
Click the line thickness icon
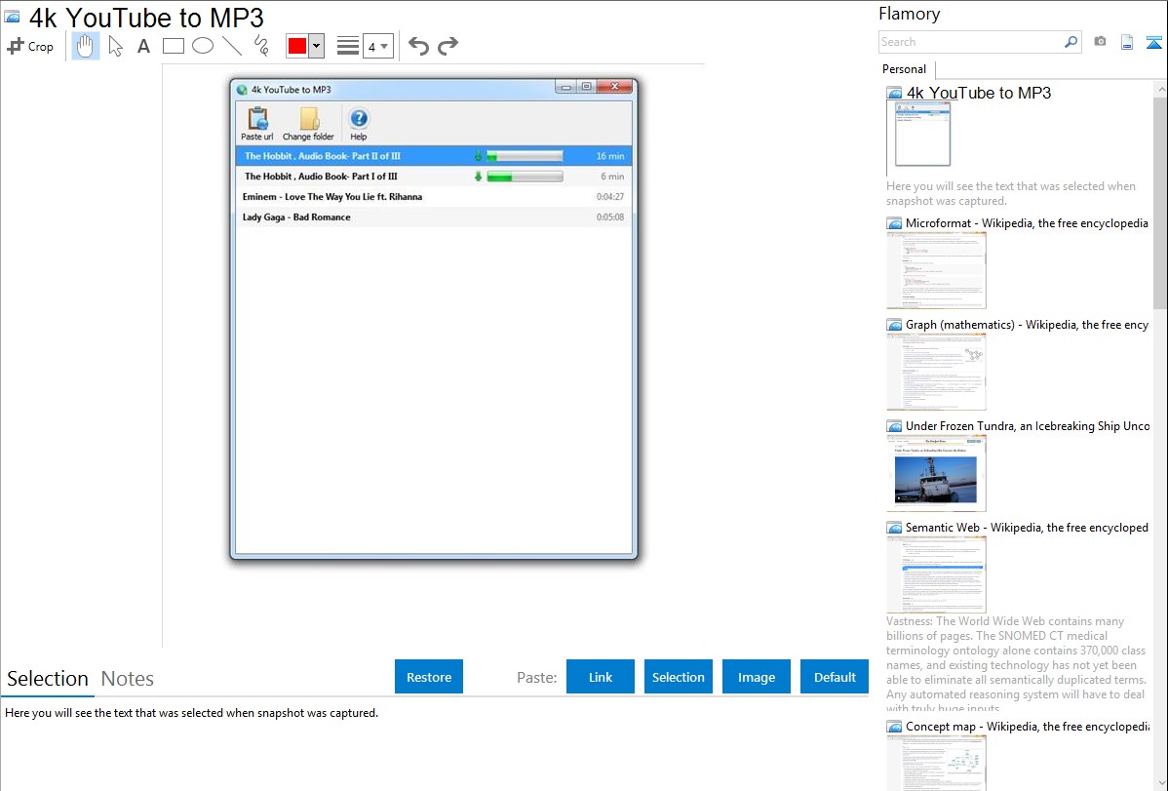click(347, 46)
